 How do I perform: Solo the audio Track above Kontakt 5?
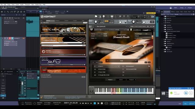pyautogui.click(x=7, y=18)
